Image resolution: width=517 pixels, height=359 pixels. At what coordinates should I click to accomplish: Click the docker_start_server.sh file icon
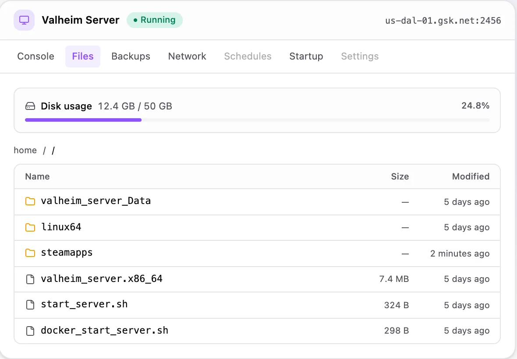click(x=30, y=331)
